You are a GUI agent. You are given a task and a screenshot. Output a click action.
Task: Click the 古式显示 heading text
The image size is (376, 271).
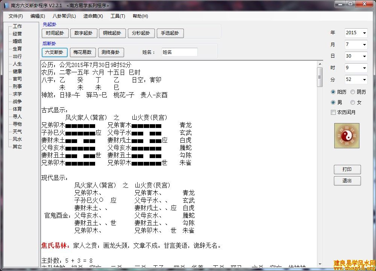coord(55,110)
